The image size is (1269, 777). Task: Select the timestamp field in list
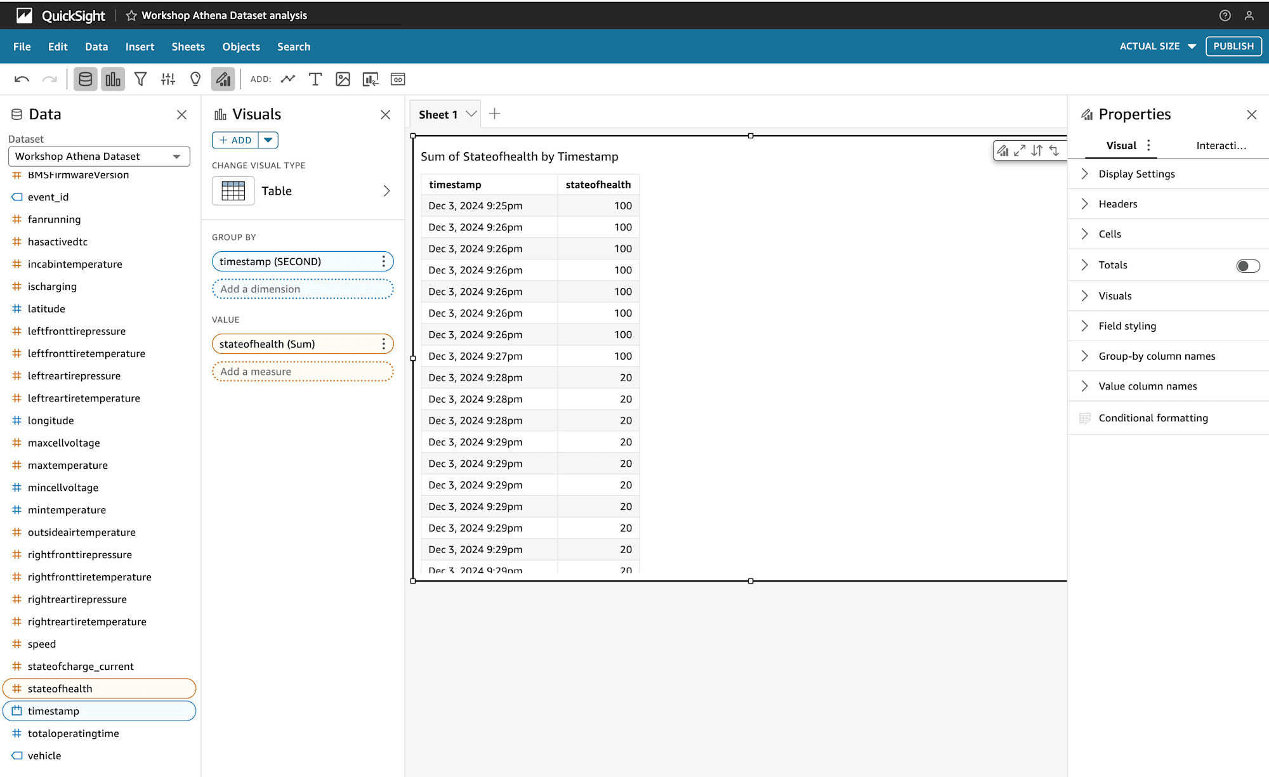pyautogui.click(x=100, y=711)
